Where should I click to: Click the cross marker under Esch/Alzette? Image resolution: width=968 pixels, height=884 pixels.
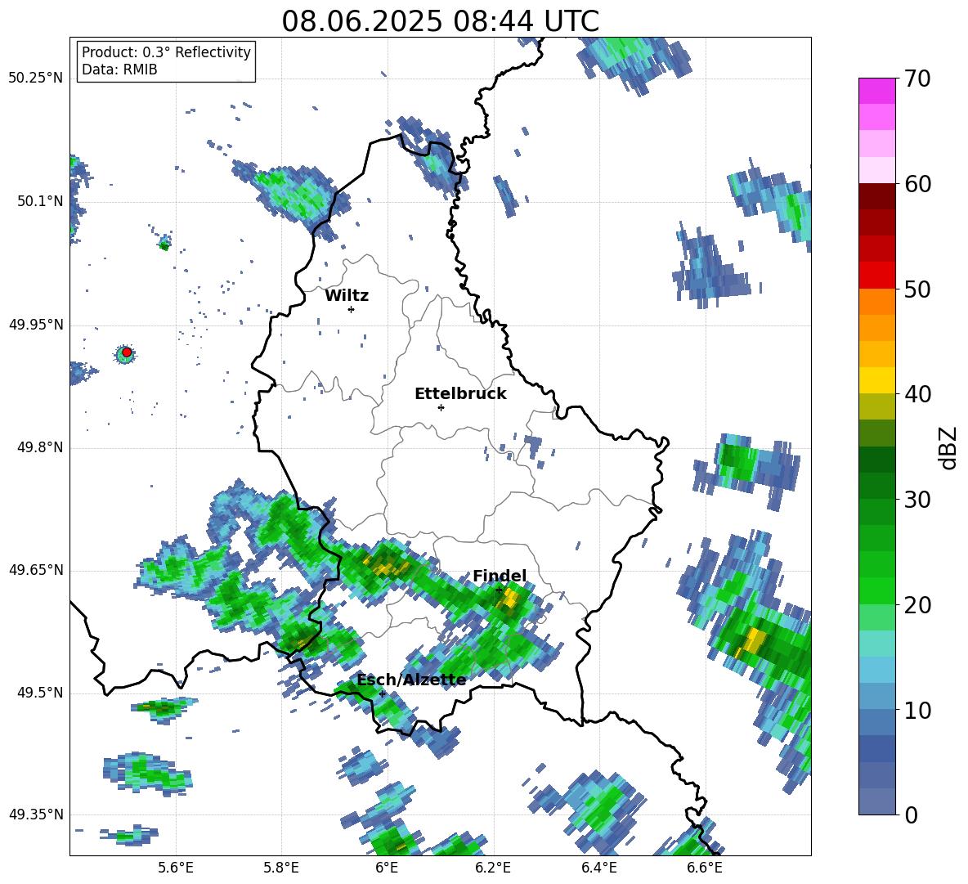pos(382,693)
